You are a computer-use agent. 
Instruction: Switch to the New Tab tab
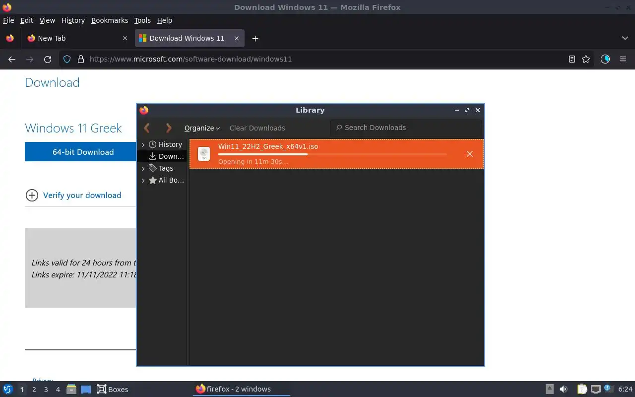tap(77, 38)
